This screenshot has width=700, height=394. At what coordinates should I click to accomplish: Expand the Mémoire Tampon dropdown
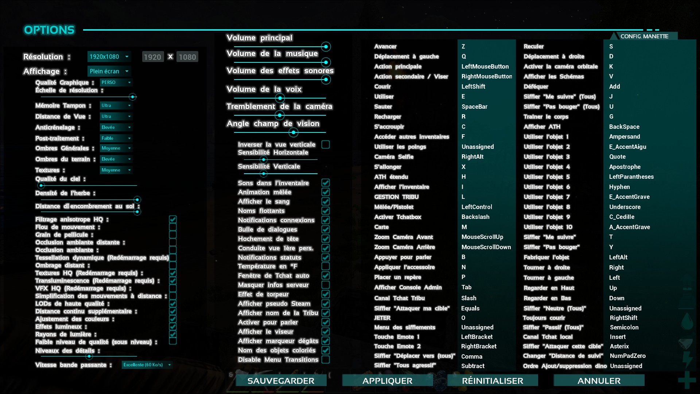click(x=116, y=105)
